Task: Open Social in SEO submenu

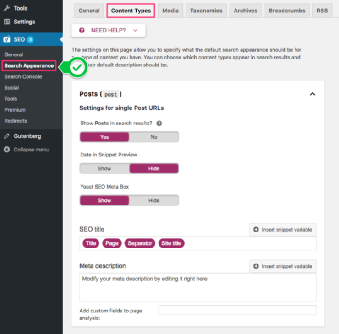Action: [x=11, y=88]
